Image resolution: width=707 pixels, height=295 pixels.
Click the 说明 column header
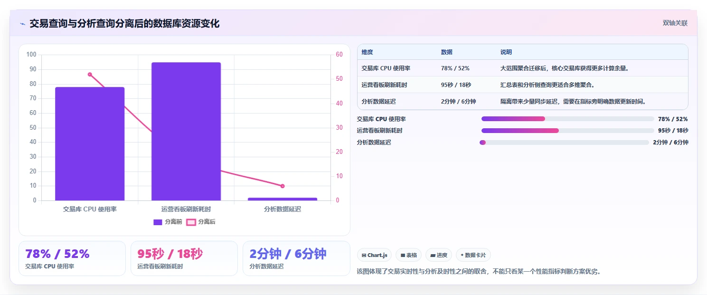click(506, 52)
